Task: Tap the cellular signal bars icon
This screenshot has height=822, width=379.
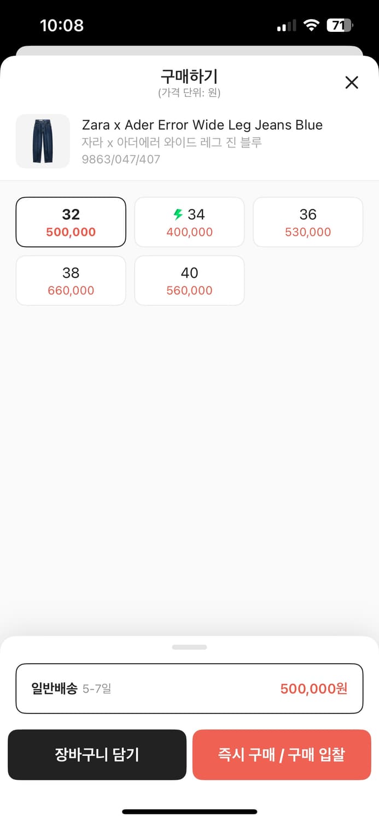Action: [287, 26]
